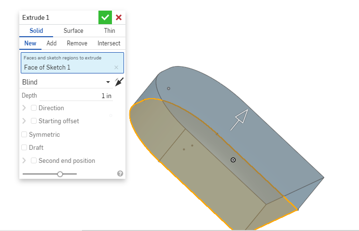Cancel the Extrude 1 dialog
Image resolution: width=359 pixels, height=231 pixels.
119,17
